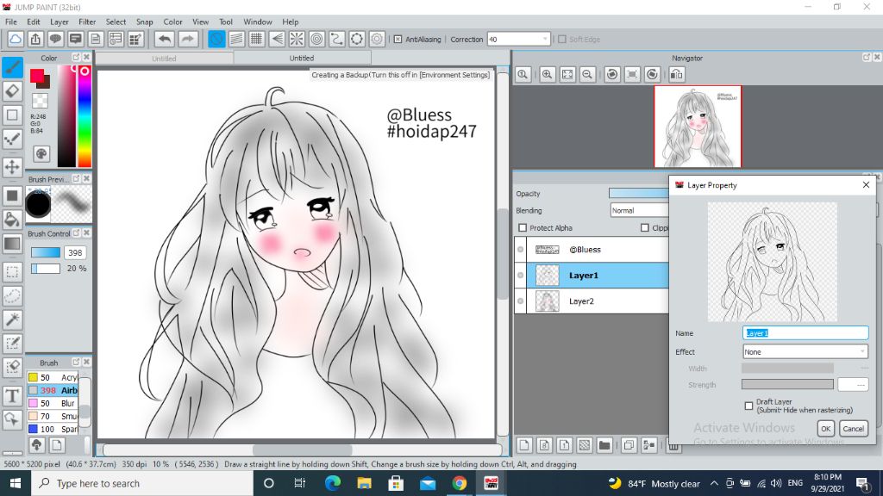Screen dimensions: 883x496
Task: Open the Snap menu
Action: pyautogui.click(x=144, y=22)
